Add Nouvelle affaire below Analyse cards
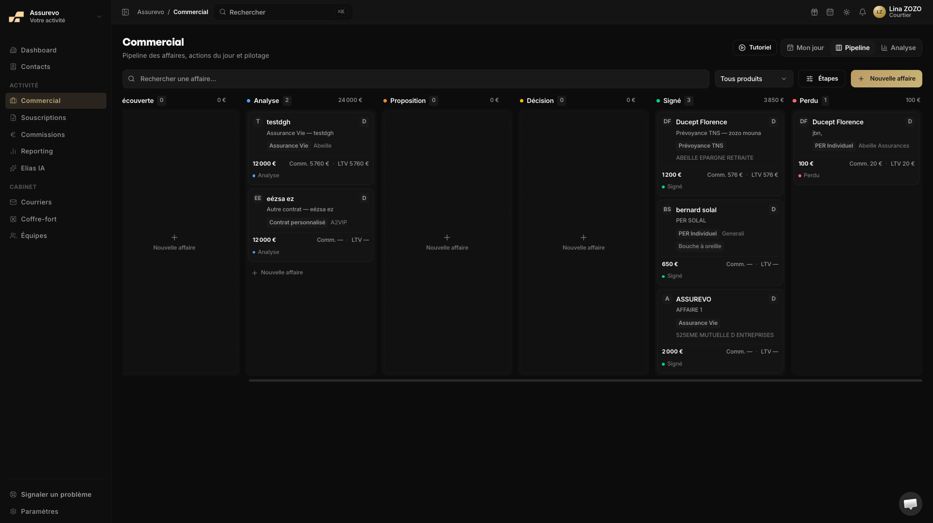This screenshot has width=933, height=523. (277, 273)
